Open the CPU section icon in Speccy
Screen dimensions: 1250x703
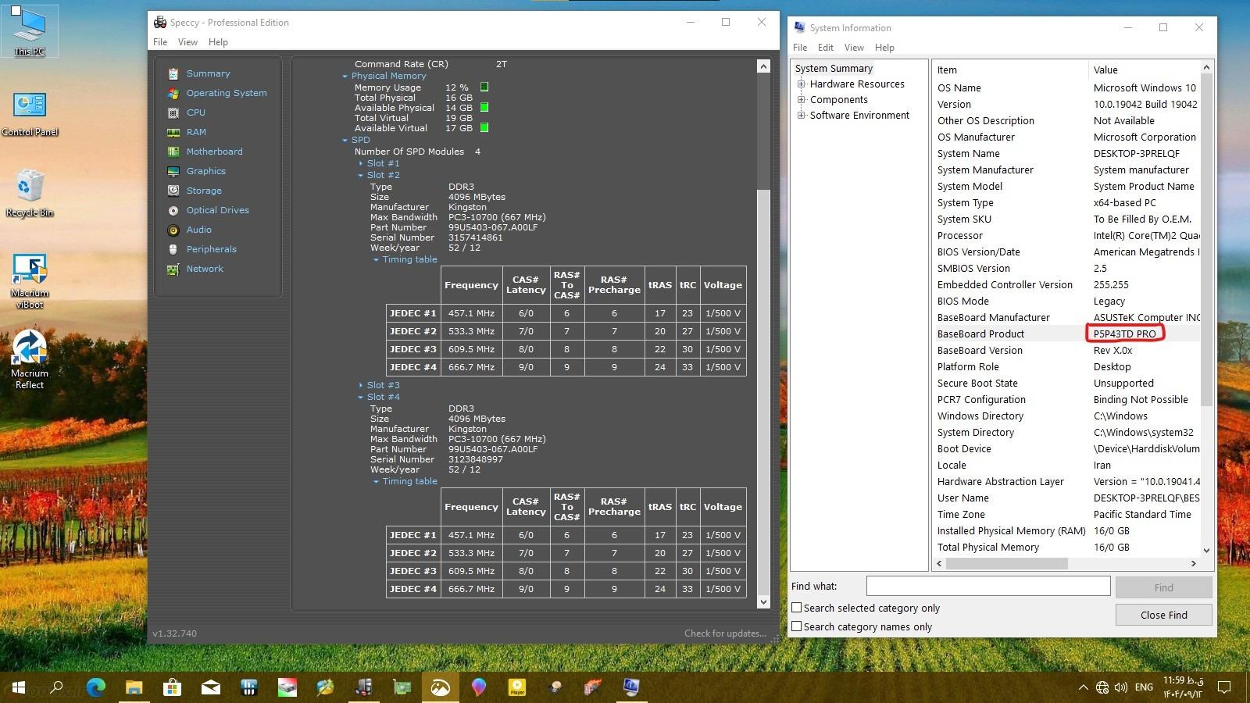(173, 112)
